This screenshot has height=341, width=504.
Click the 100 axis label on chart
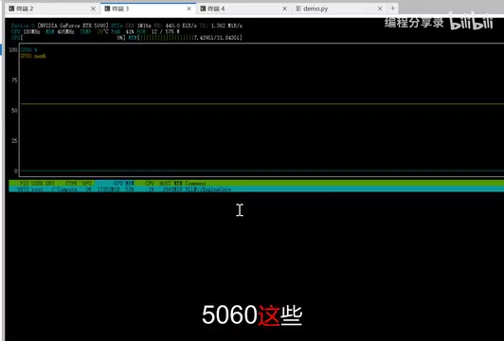pyautogui.click(x=13, y=50)
